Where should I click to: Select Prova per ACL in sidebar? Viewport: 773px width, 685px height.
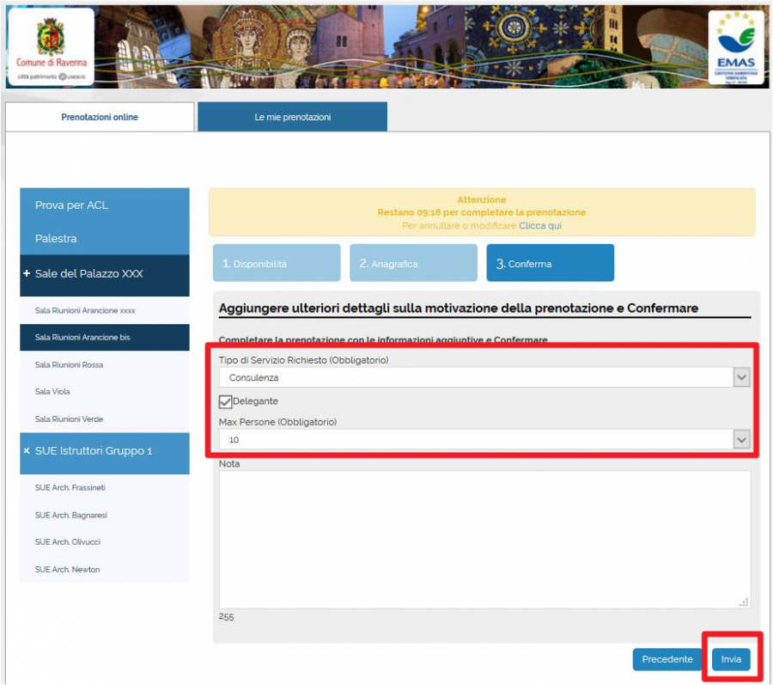(x=105, y=205)
